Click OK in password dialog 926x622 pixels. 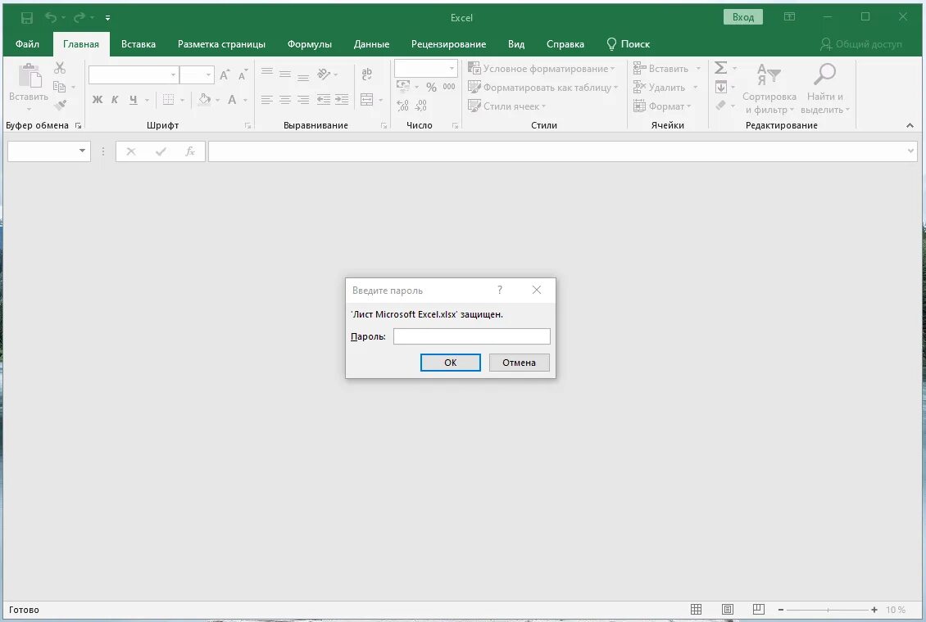451,363
